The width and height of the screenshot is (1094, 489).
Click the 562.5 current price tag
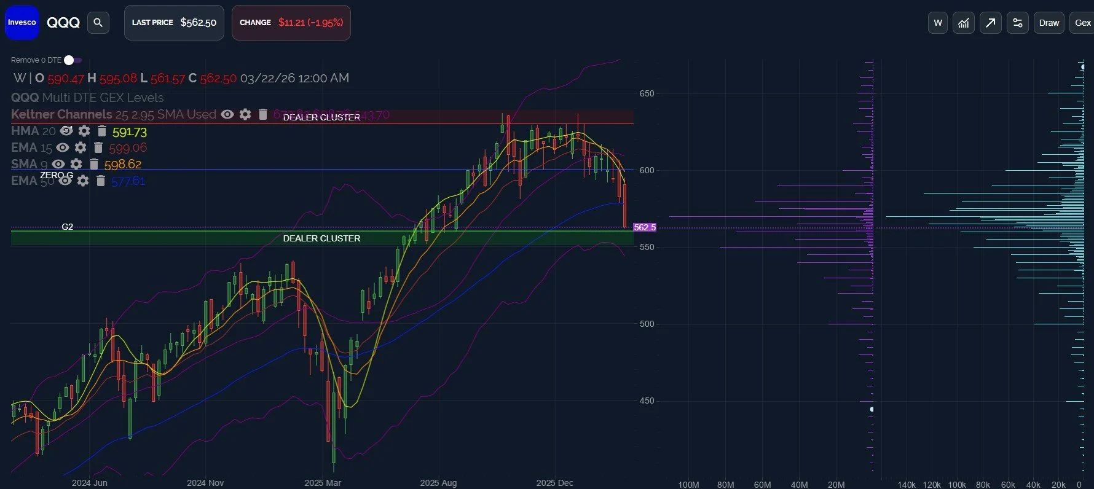[x=645, y=227]
